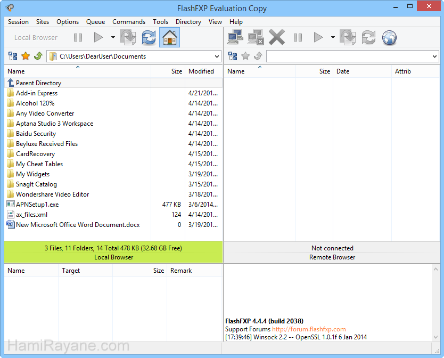Expand the remote path dropdown arrow
Image resolution: width=444 pixels, height=358 pixels.
tap(434, 56)
